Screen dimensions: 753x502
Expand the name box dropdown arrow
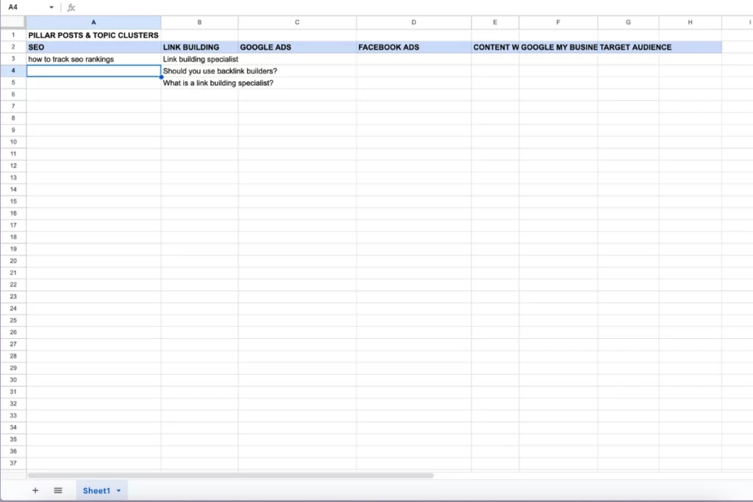coord(51,7)
